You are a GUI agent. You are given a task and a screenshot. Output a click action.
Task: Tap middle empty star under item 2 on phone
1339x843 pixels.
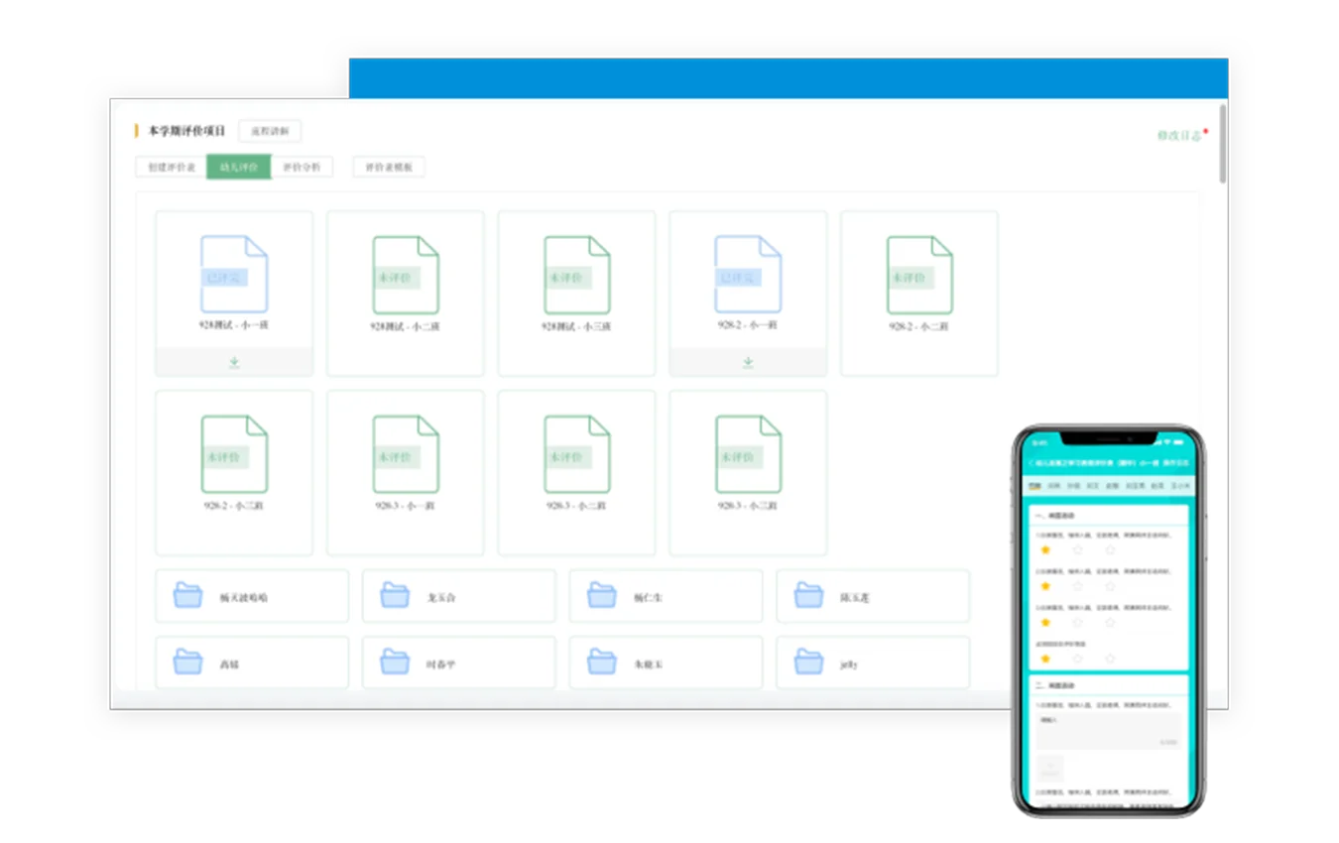coord(1077,586)
